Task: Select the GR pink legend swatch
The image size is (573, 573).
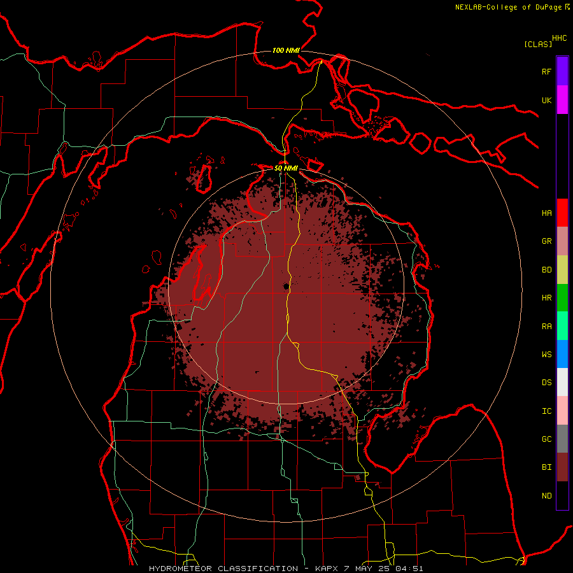Action: point(562,241)
